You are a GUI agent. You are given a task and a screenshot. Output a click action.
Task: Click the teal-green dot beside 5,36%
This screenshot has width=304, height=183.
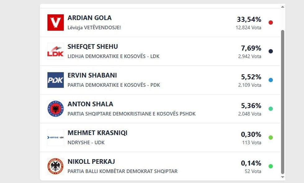270,109
